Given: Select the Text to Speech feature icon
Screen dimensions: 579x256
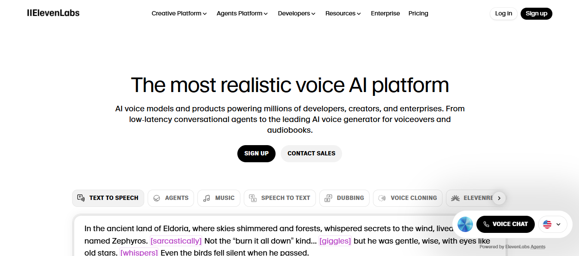Looking at the screenshot, I should (81, 198).
